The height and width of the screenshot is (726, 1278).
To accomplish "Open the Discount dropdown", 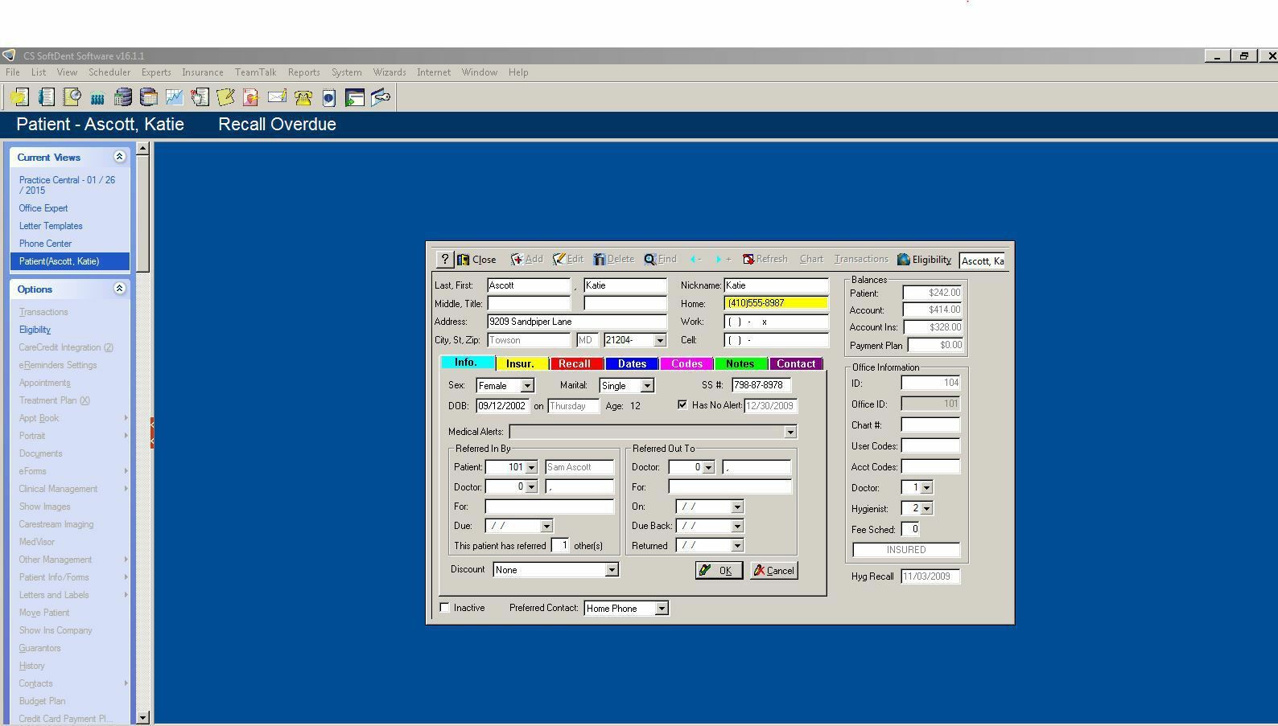I will 612,570.
